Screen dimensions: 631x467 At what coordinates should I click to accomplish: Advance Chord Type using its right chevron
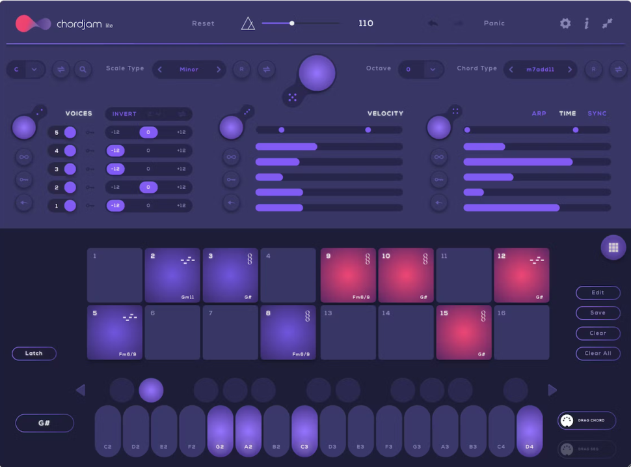click(x=571, y=69)
